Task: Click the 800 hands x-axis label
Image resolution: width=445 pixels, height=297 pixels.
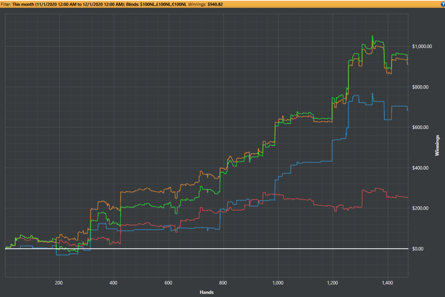Action: coord(223,283)
